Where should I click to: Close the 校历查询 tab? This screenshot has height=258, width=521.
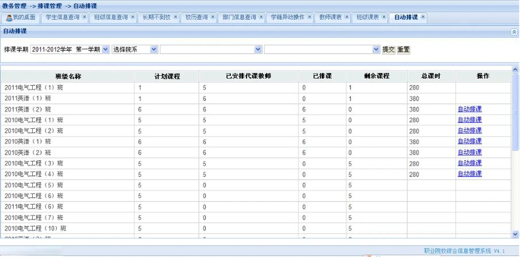213,17
